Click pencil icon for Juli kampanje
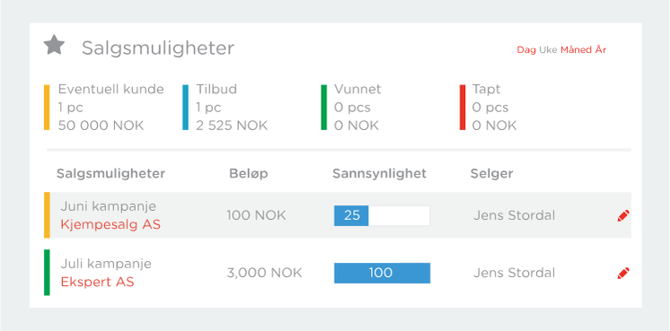This screenshot has width=670, height=331. pyautogui.click(x=623, y=273)
